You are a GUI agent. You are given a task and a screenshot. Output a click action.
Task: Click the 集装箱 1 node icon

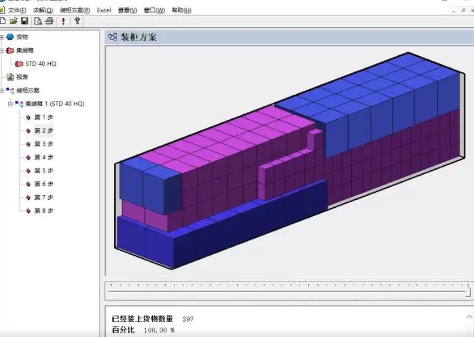(x=19, y=104)
